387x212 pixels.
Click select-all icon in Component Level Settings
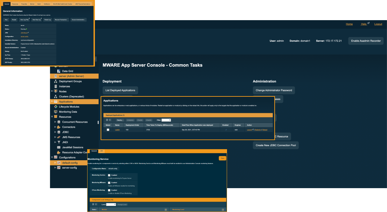point(93,204)
